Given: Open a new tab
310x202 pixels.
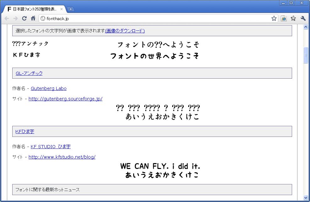Looking at the screenshot, I should [x=71, y=9].
